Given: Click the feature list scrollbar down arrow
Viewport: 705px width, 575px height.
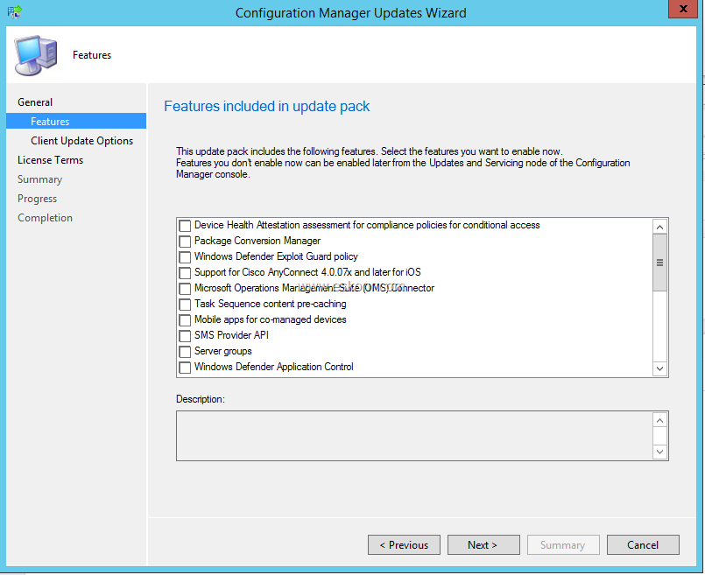Looking at the screenshot, I should coord(659,368).
